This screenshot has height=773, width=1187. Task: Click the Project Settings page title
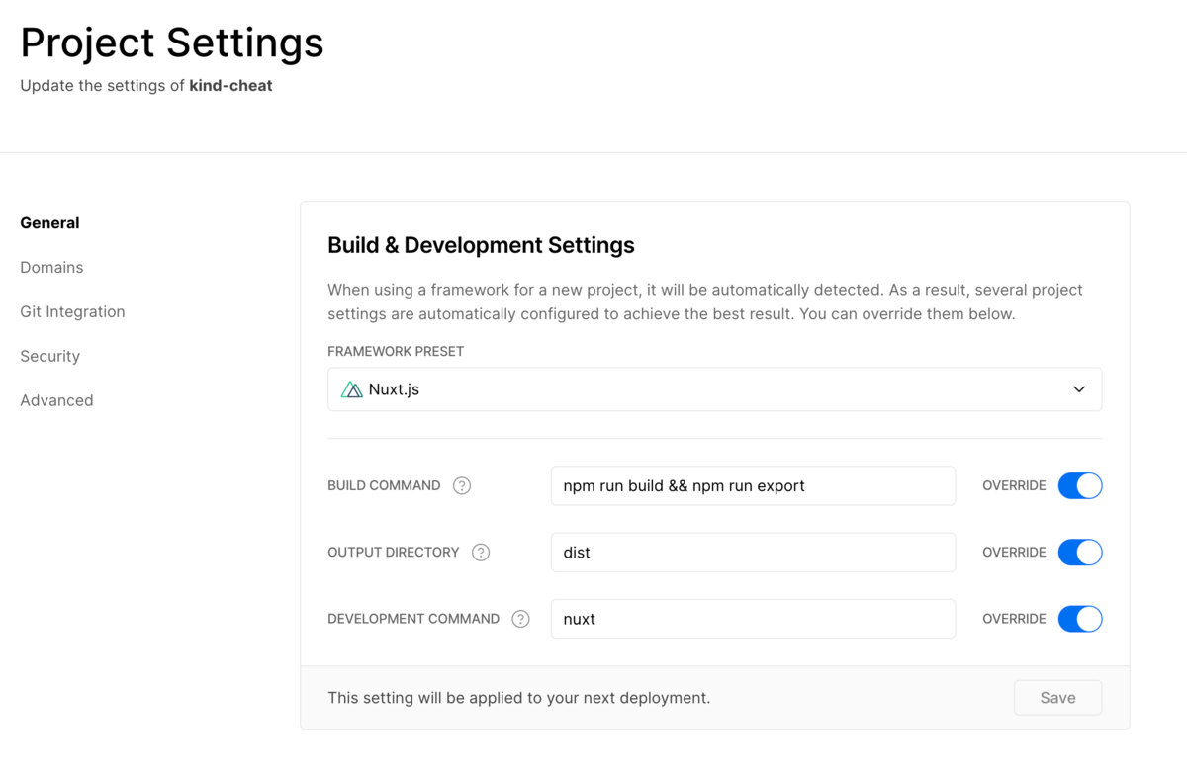172,43
